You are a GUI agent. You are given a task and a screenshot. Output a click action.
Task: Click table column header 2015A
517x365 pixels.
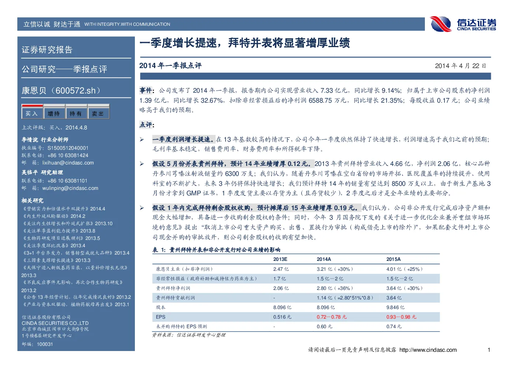[x=394, y=259]
